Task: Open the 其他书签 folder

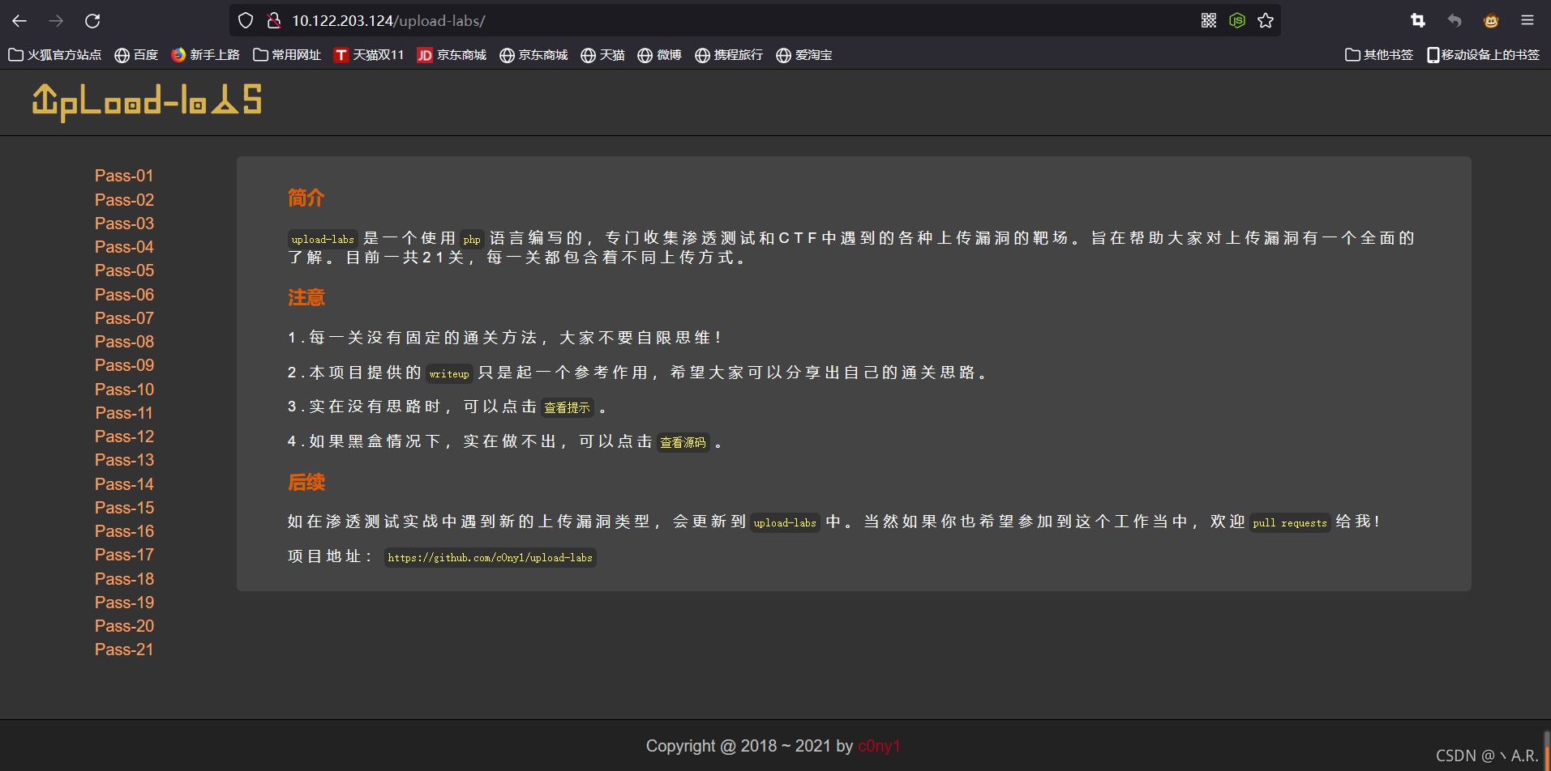Action: [1379, 55]
